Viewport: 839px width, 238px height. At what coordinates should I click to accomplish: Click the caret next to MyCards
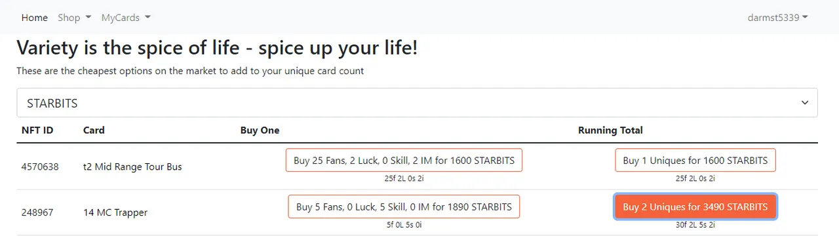pyautogui.click(x=147, y=18)
